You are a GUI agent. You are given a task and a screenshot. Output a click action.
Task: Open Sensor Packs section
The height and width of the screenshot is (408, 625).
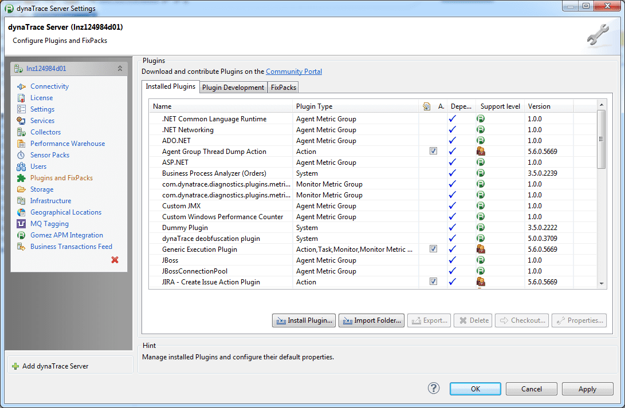coord(50,155)
